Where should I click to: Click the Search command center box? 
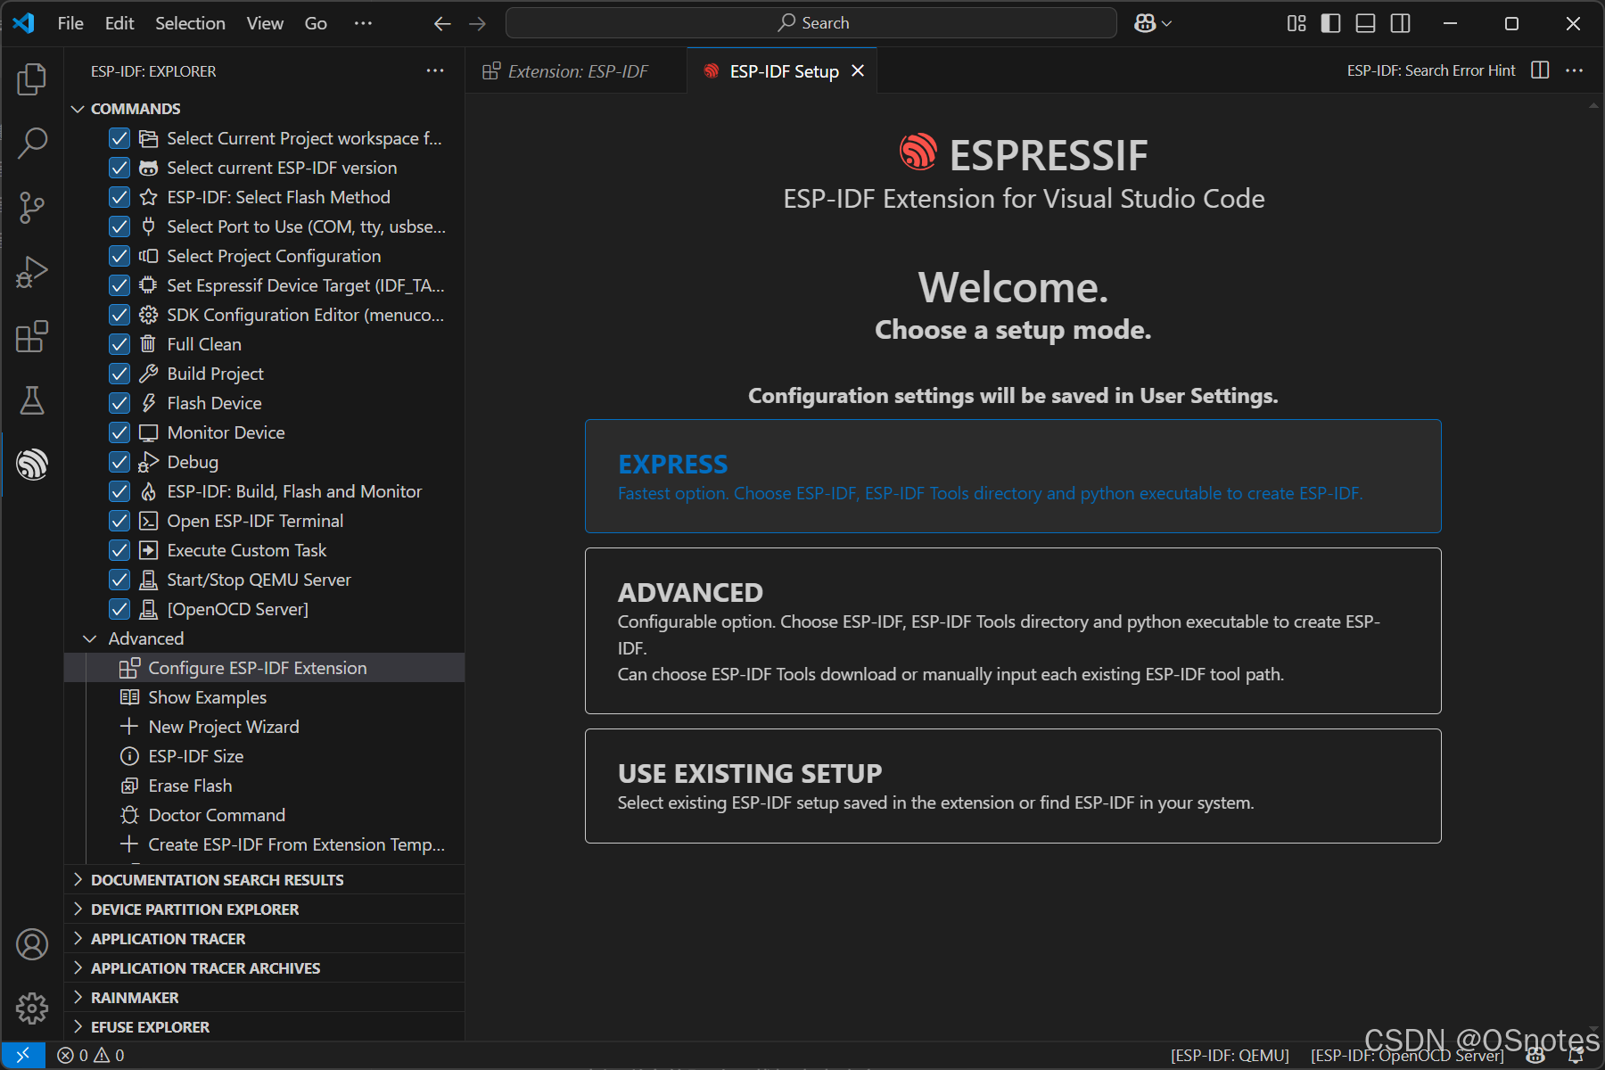coord(811,23)
